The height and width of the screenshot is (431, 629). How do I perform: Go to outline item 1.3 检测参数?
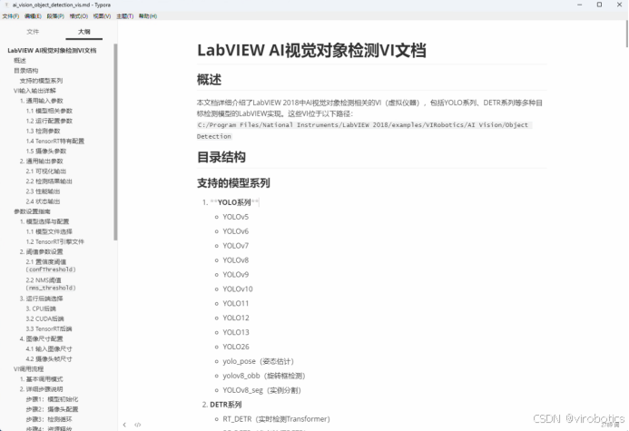[x=43, y=131]
